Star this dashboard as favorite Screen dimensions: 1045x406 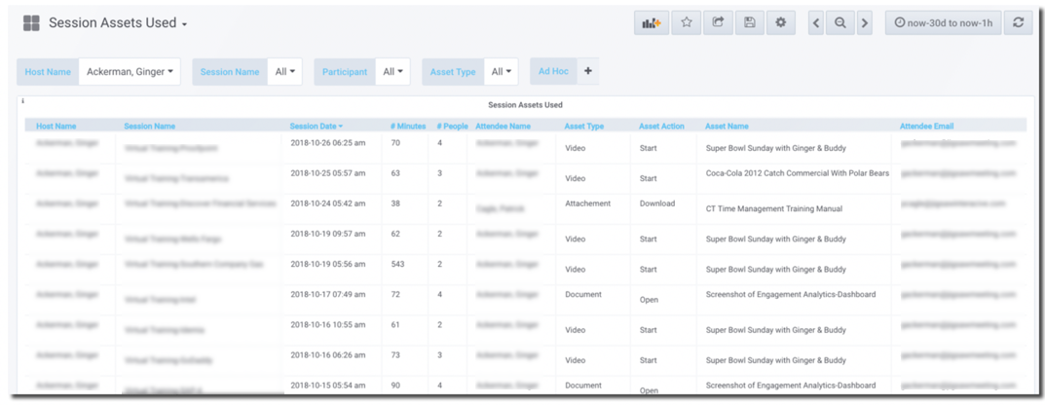[686, 22]
